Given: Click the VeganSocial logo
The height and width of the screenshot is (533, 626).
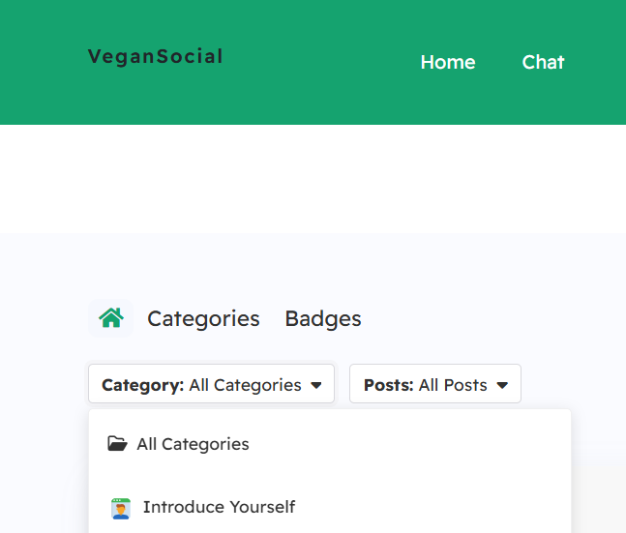Looking at the screenshot, I should point(155,57).
